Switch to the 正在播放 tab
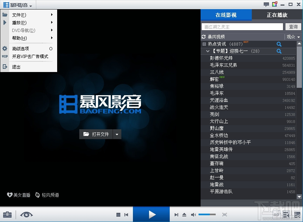 point(277,15)
